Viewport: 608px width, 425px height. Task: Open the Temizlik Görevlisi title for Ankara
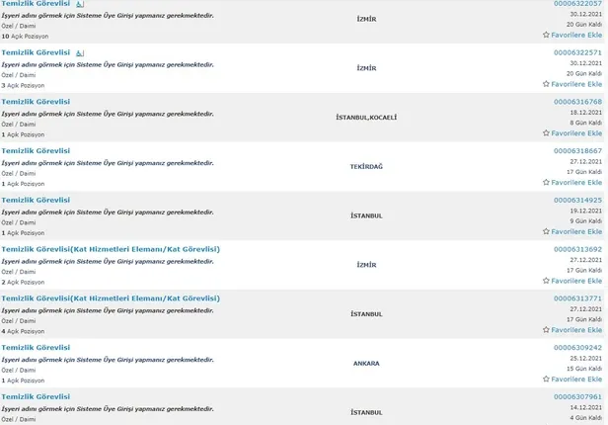click(x=36, y=347)
